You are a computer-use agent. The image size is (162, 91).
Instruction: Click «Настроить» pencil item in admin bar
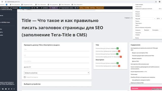(x=14, y=8)
